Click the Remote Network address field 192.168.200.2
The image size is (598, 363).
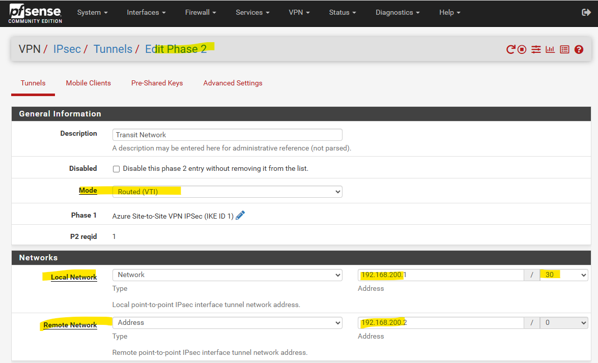click(441, 323)
